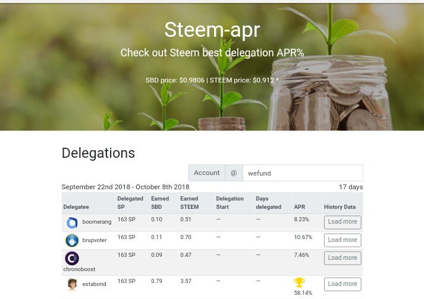The height and width of the screenshot is (299, 424).
Task: Click the Days delegated column header
Action: click(x=269, y=202)
